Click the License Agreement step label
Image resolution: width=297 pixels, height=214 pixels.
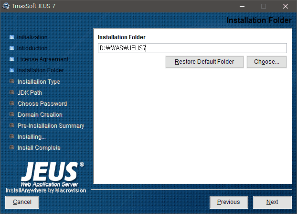(x=43, y=59)
